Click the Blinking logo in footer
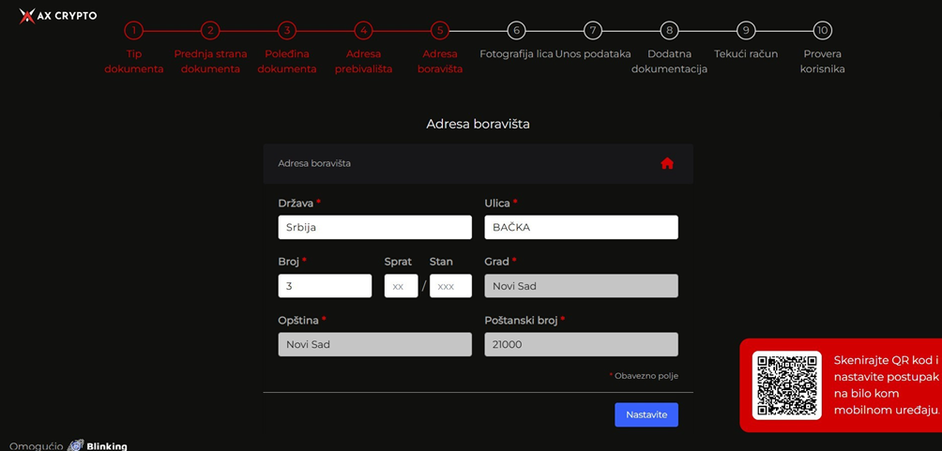This screenshot has height=451, width=942. point(98,445)
